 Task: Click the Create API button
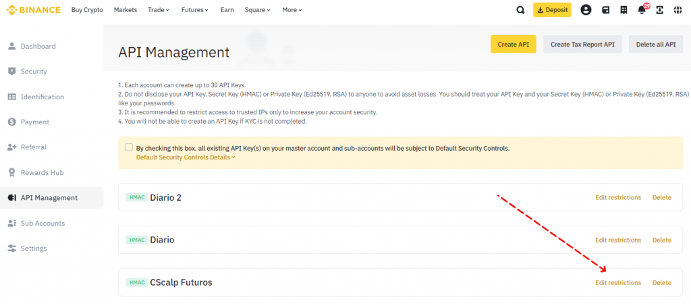513,44
